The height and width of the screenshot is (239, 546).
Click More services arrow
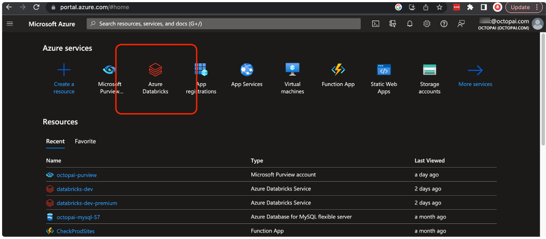475,70
